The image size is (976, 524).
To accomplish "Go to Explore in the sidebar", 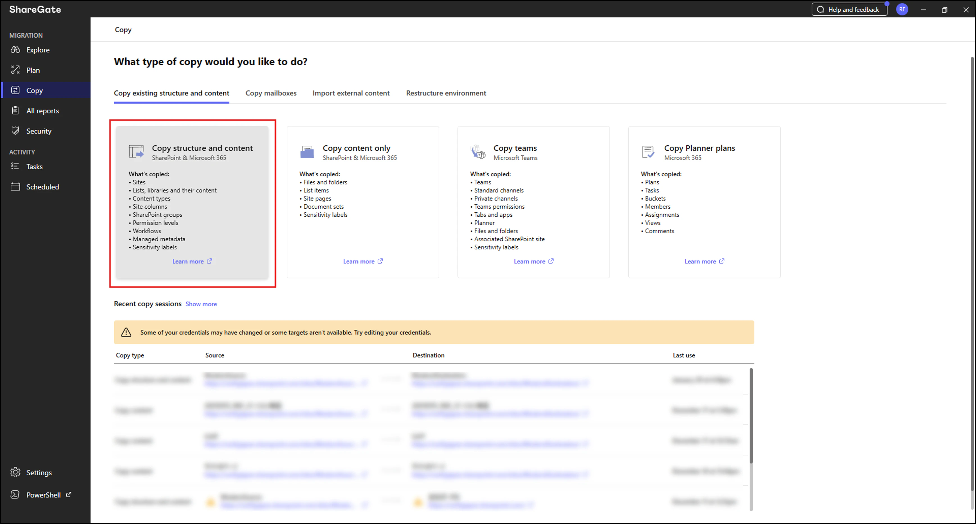I will (x=38, y=50).
